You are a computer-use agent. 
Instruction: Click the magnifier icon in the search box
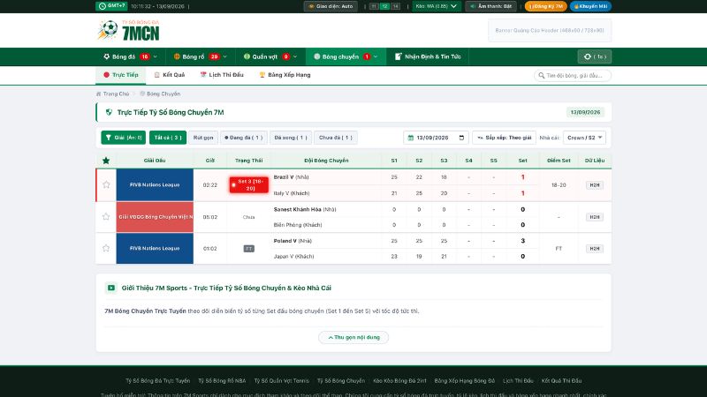coord(542,76)
